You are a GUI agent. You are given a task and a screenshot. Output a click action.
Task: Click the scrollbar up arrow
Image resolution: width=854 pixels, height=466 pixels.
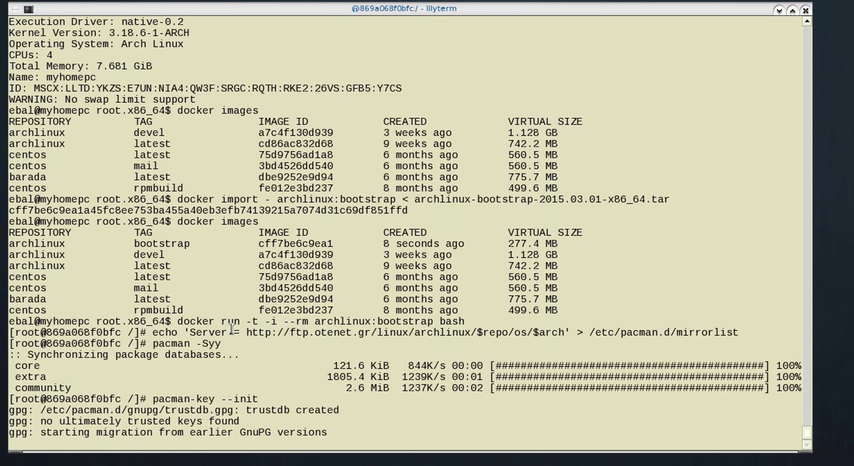click(807, 21)
